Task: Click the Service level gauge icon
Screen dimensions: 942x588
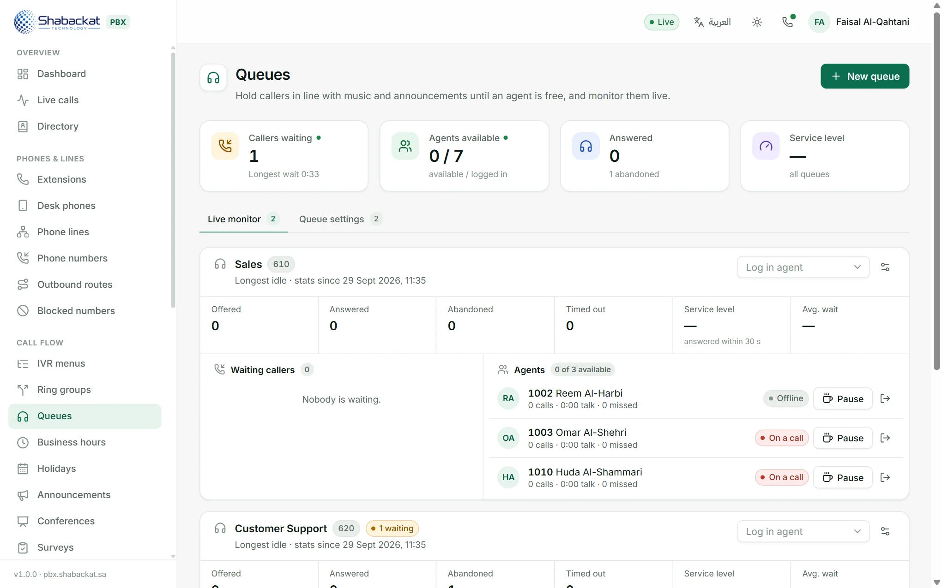Action: 766,146
